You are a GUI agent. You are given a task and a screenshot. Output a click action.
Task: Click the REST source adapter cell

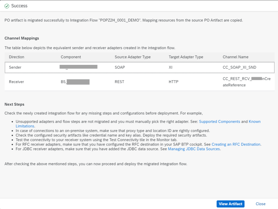(x=119, y=82)
